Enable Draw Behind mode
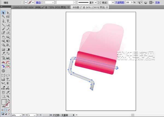This screenshot has height=117, width=164. click(5, 114)
